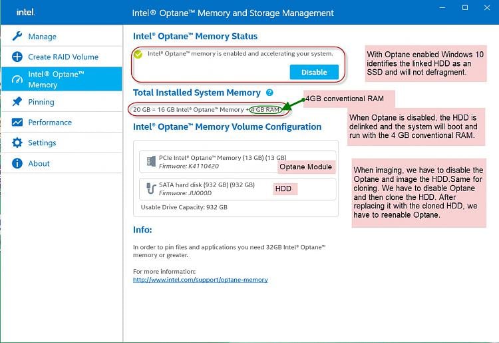Click the 'Intel Optane Memory Volume Configuration' heading
Viewport: 499px width, 343px height.
[x=228, y=127]
